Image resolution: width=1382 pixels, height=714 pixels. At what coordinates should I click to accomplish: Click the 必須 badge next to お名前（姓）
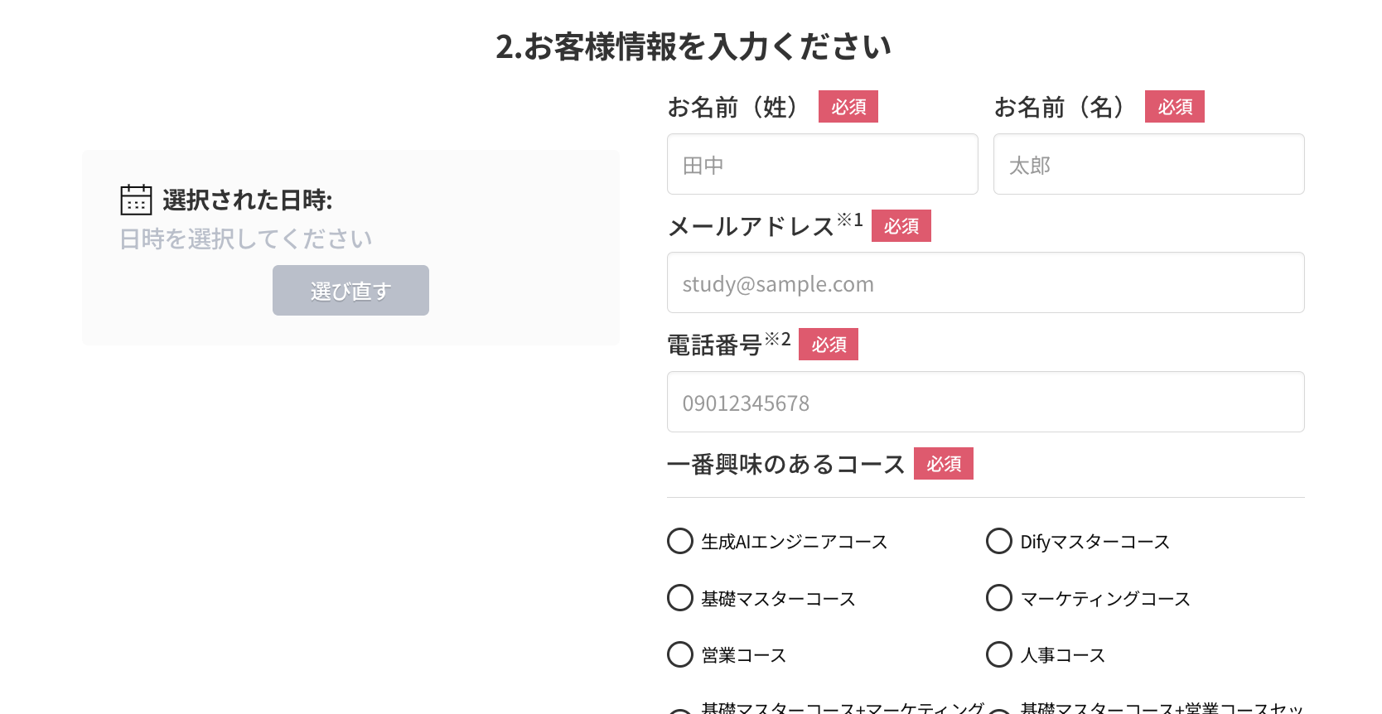(848, 106)
